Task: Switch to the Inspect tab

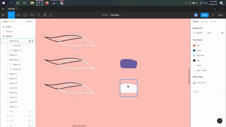Action: [x=213, y=22]
